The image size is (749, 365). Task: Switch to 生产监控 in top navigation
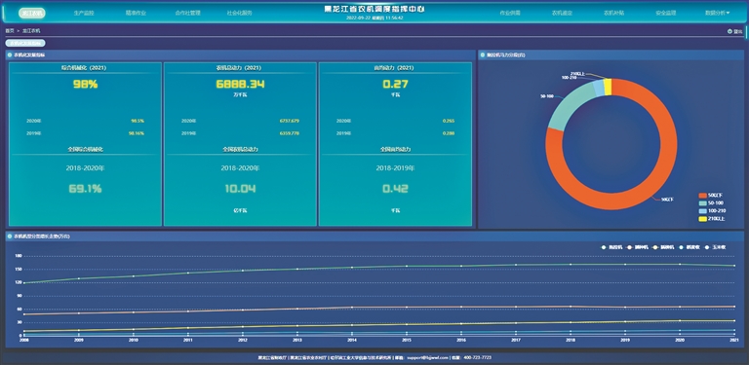84,14
